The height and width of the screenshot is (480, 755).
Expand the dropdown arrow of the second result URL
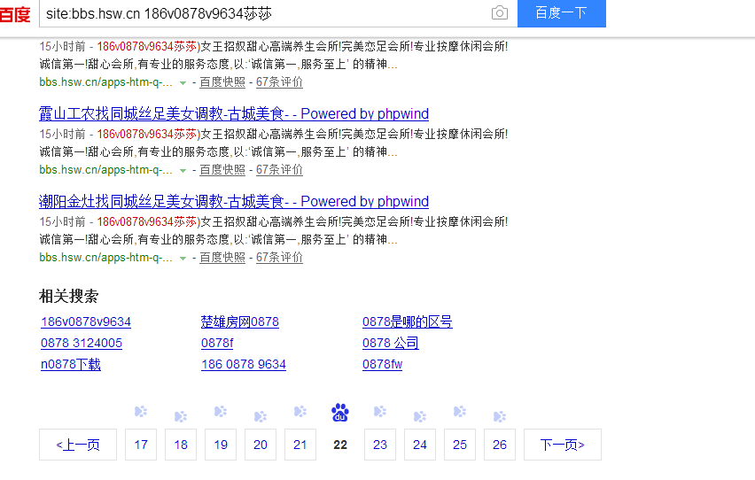tap(183, 170)
